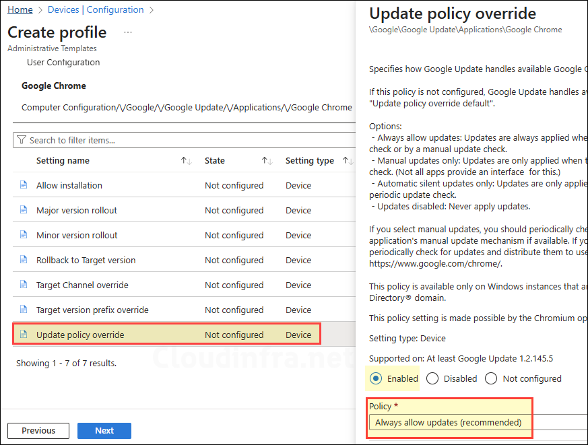Select the Disabled radio button
The width and height of the screenshot is (588, 445).
[432, 378]
